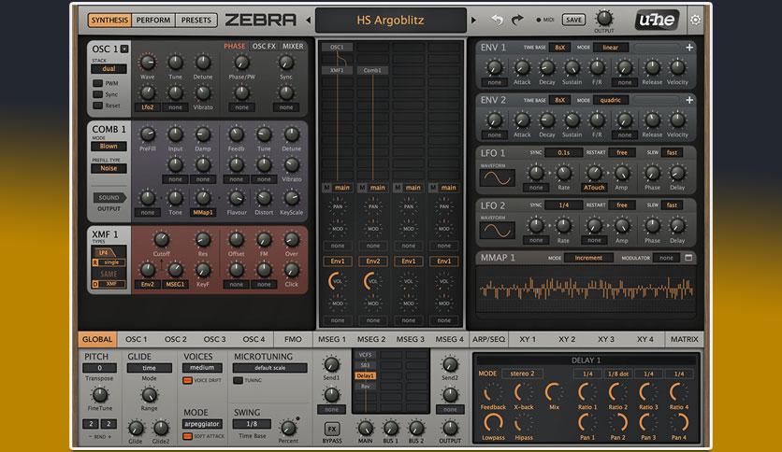Open the OSC 1 menu arrow

[x=124, y=49]
